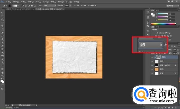Image resolution: width=180 pixels, height=109 pixels.
Task: Select the orange 图层 2 layer thumbnail
Action: [x=156, y=69]
